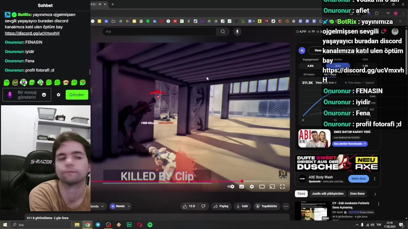Open the discord.gg/ucVmxvhH link in chat

(x=32, y=33)
